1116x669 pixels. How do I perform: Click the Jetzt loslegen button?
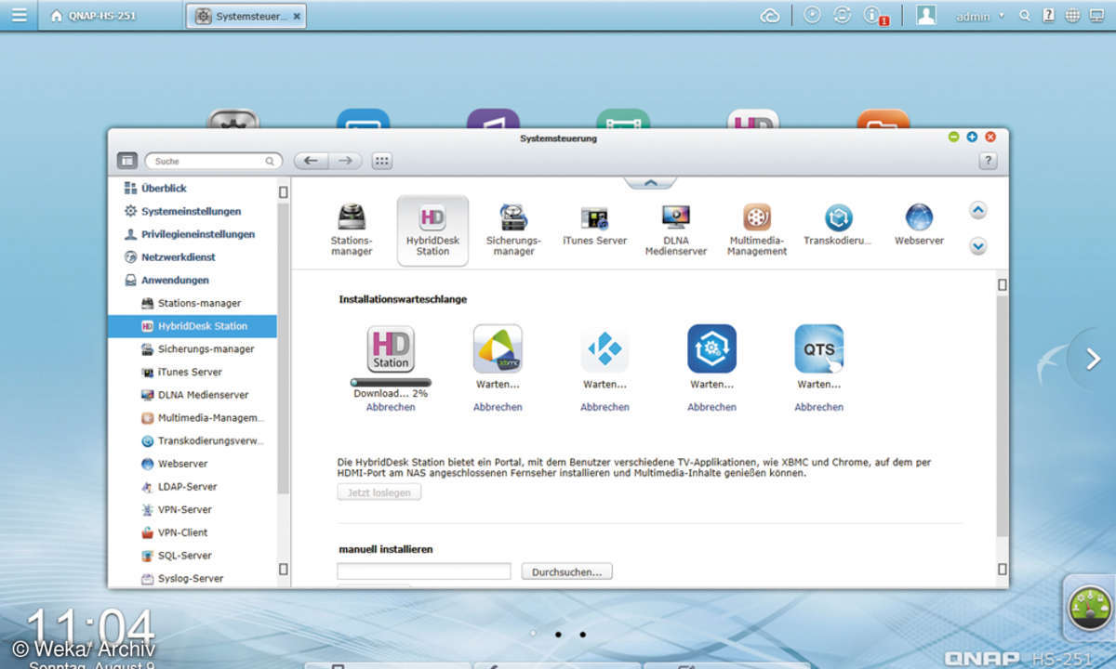pyautogui.click(x=379, y=492)
